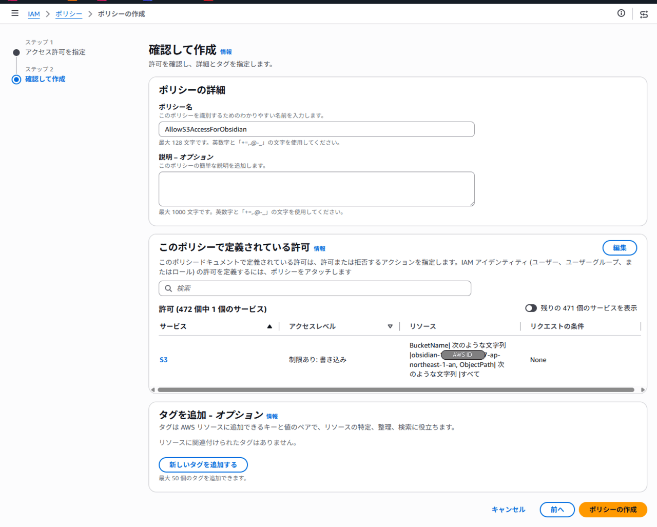Click the info circle icon in header

pos(621,13)
